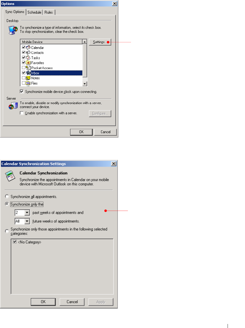Select the Inbox icon in list

(28, 73)
